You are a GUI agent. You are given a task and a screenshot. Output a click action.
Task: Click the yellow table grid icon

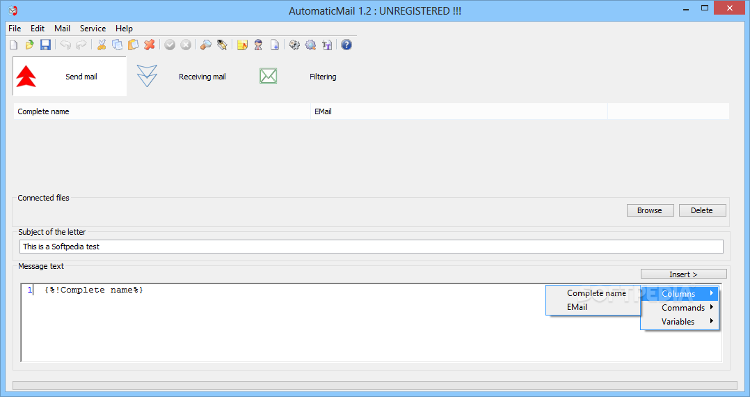[x=243, y=45]
